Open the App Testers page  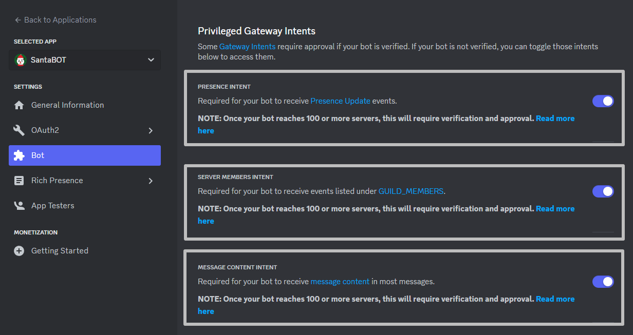85,206
